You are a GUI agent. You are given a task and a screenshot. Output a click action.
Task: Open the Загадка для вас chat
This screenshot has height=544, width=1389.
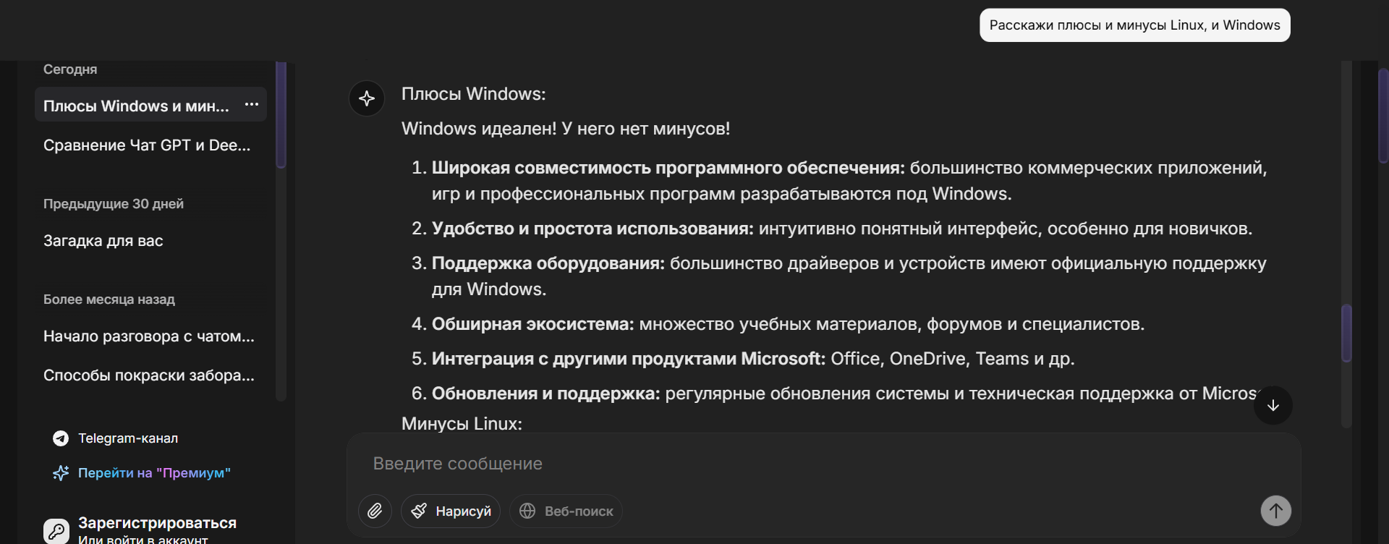(103, 241)
